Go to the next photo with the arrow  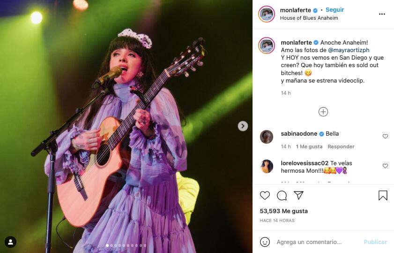pyautogui.click(x=243, y=126)
